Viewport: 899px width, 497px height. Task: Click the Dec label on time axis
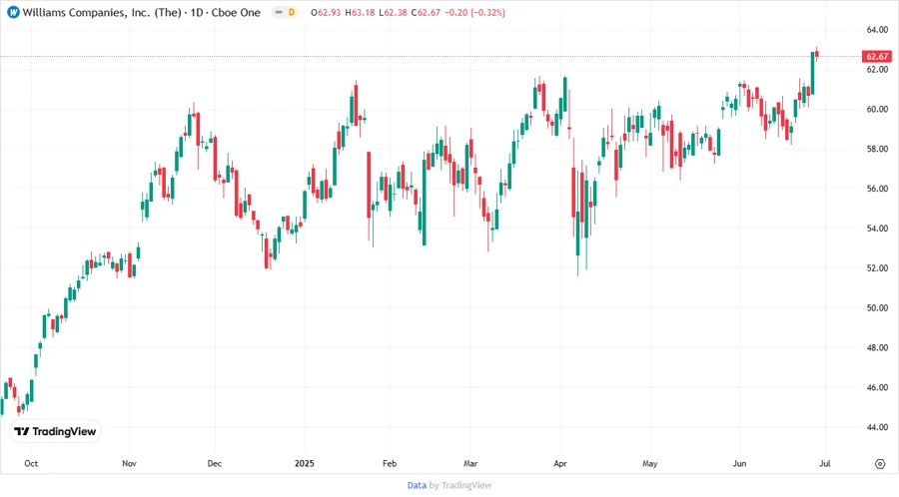coord(215,463)
